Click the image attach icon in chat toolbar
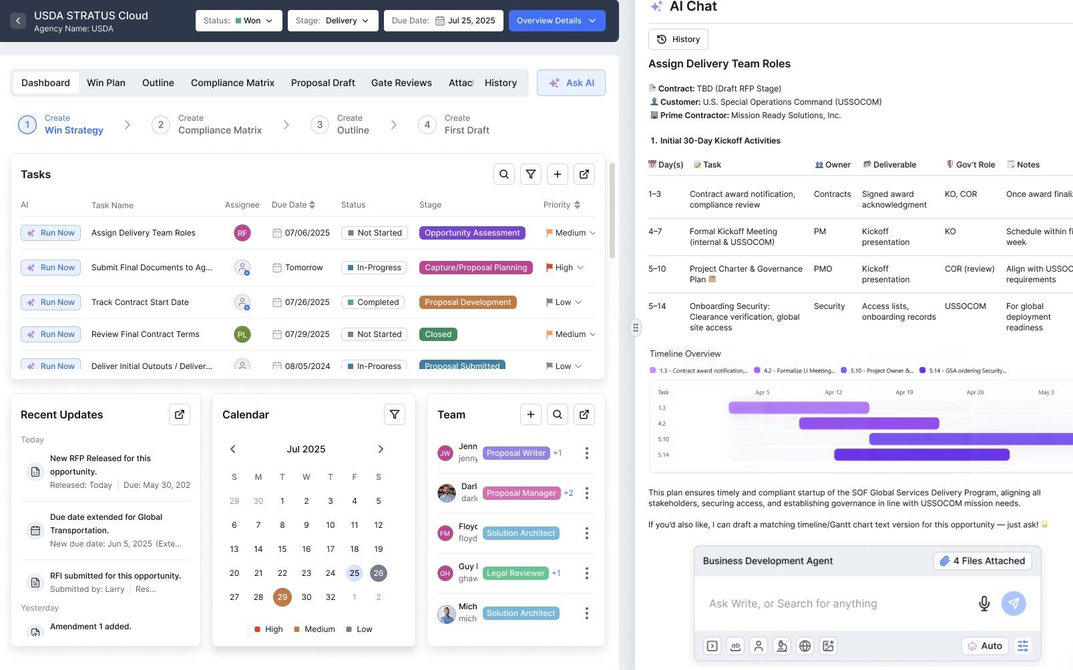Image resolution: width=1073 pixels, height=670 pixels. coord(829,646)
